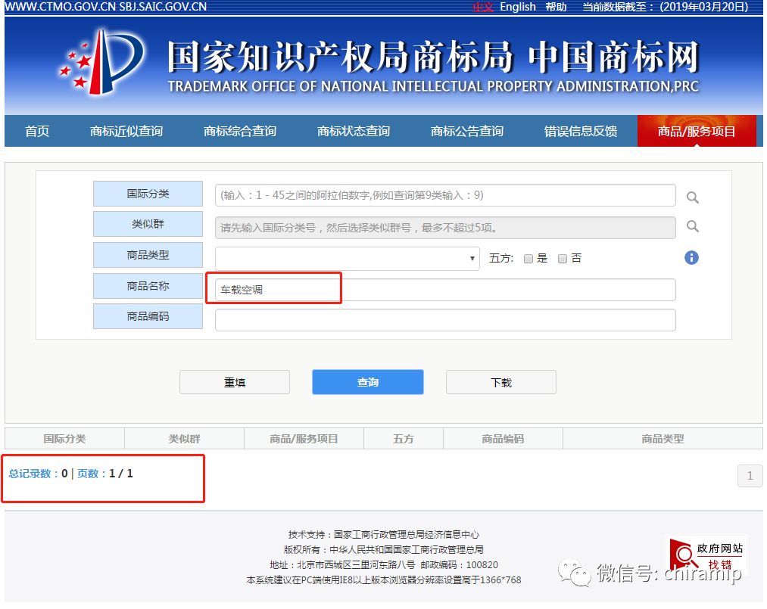
Task: Click page number 1 button
Action: coord(750,476)
